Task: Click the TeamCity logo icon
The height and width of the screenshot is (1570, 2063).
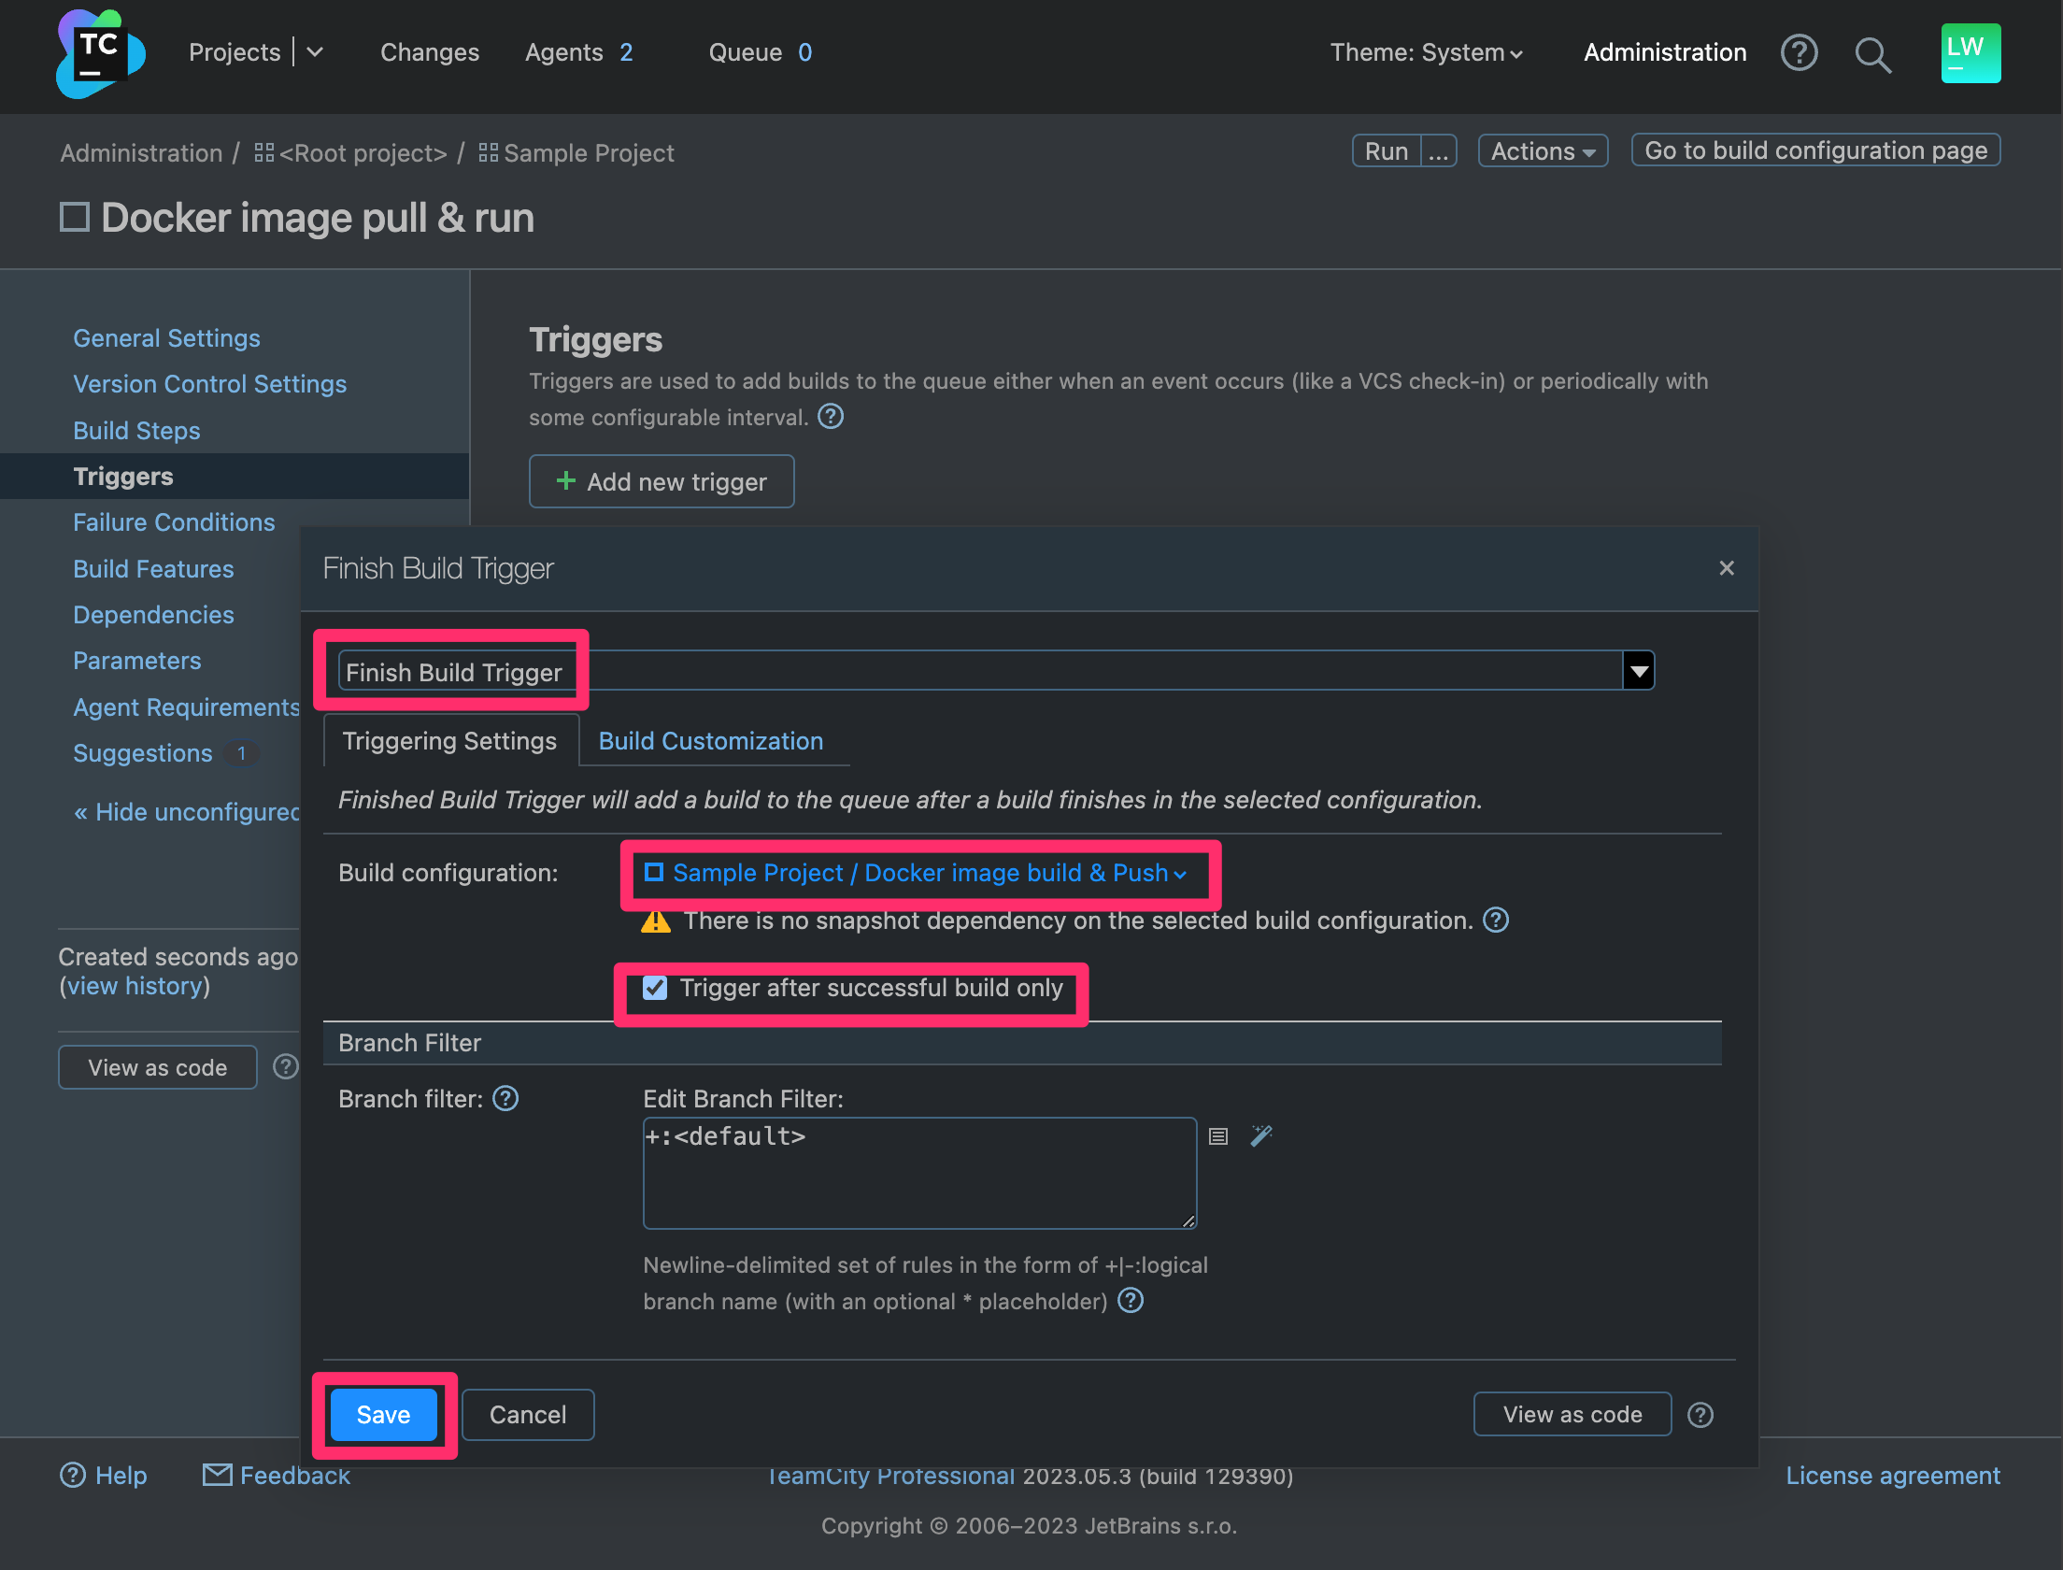Action: click(100, 53)
